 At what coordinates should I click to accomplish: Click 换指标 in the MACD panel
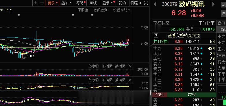coord(120,80)
